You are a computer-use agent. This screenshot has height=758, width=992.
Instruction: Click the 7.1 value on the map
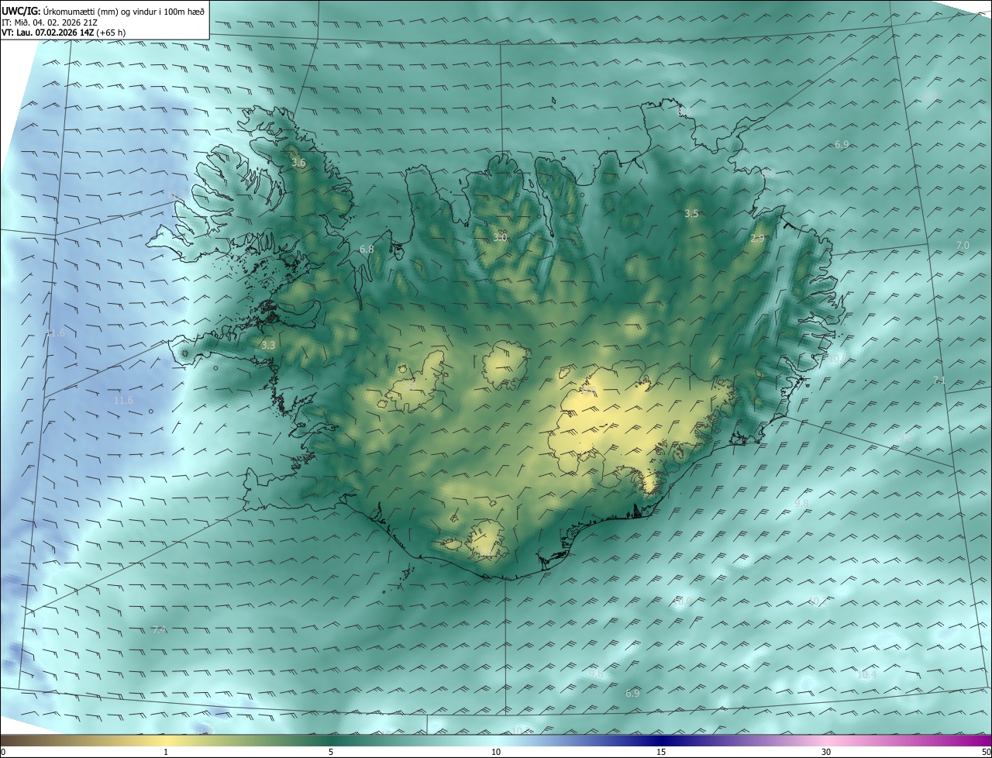(939, 380)
